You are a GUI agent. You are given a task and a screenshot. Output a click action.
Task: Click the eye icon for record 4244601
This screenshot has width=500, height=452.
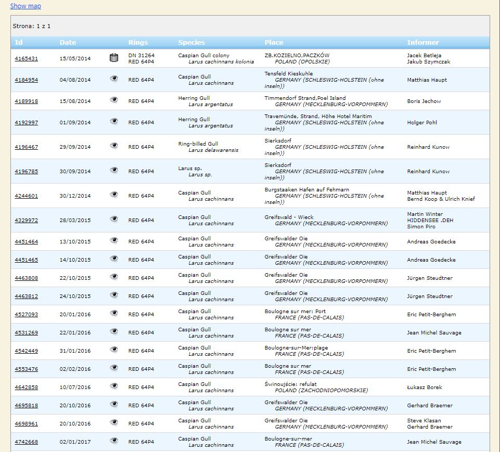(x=114, y=195)
